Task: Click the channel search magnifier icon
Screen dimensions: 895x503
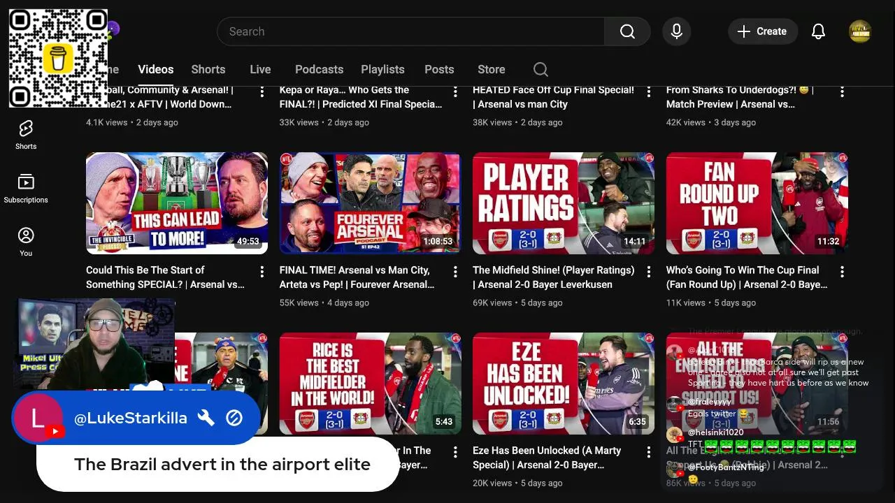Action: (540, 69)
